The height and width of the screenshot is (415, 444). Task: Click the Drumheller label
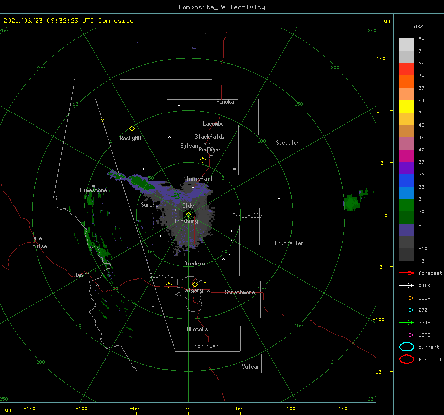tap(289, 243)
